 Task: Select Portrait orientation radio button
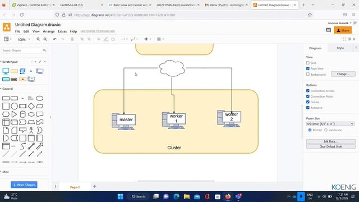coord(310,130)
